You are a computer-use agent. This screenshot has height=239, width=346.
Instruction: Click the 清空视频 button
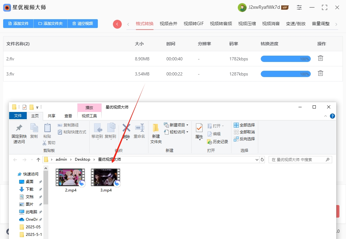pos(82,24)
